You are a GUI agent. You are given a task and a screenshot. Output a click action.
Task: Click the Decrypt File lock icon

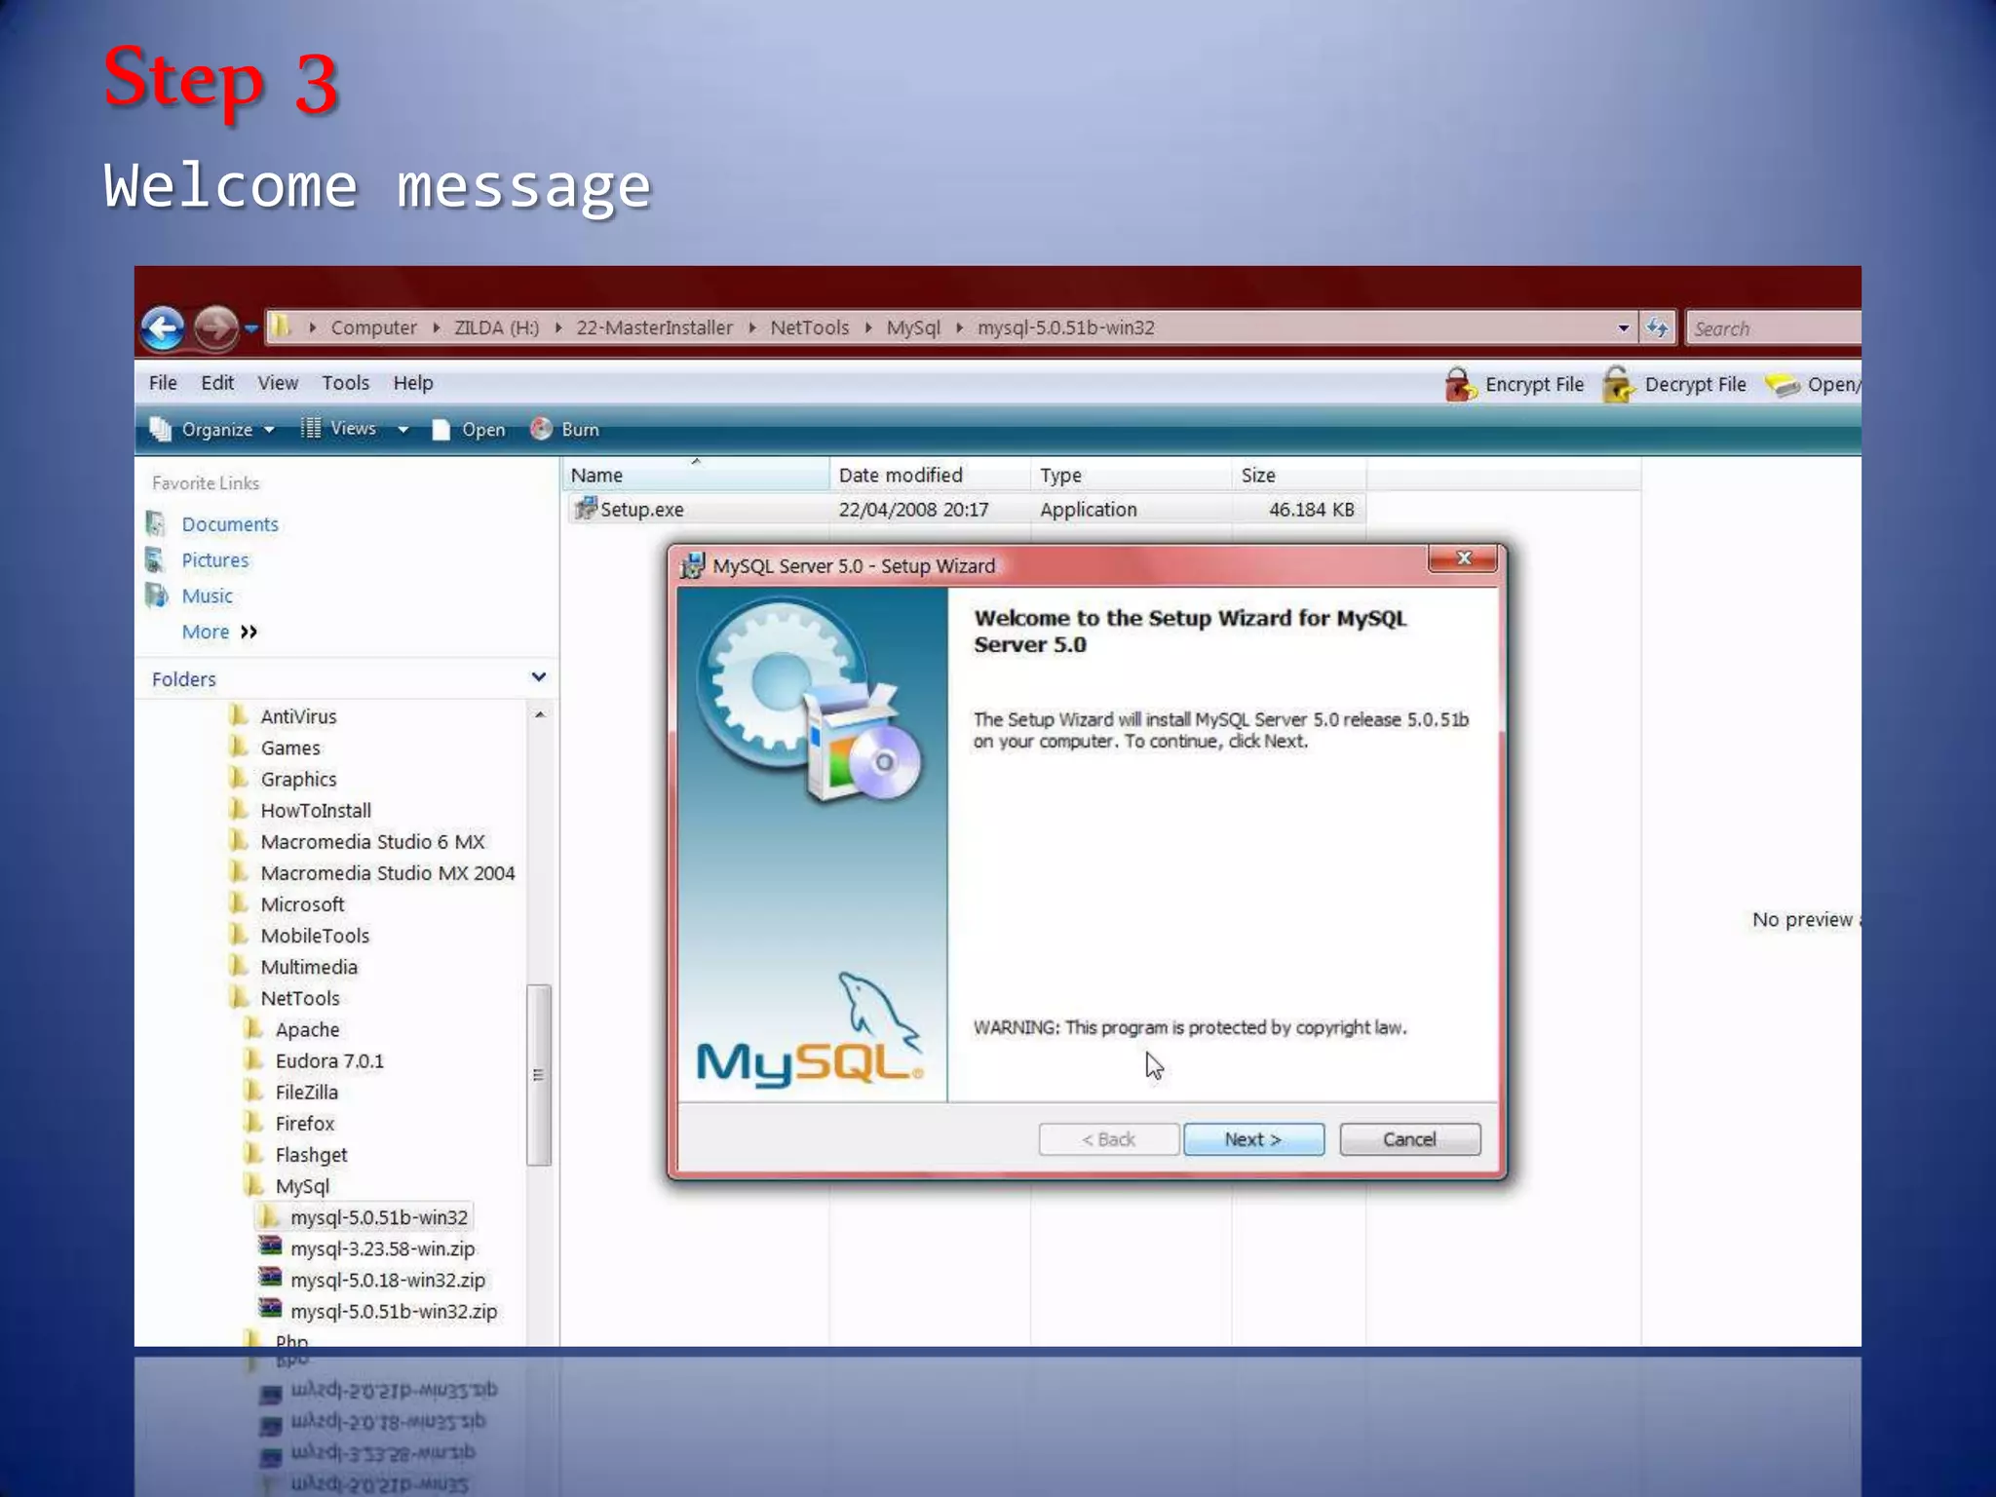1619,384
